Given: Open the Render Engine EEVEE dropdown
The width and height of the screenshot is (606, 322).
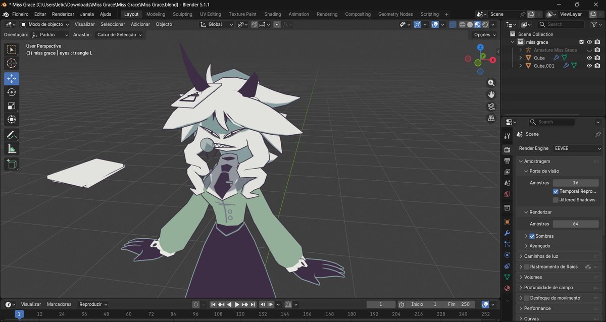Looking at the screenshot, I should tap(577, 148).
